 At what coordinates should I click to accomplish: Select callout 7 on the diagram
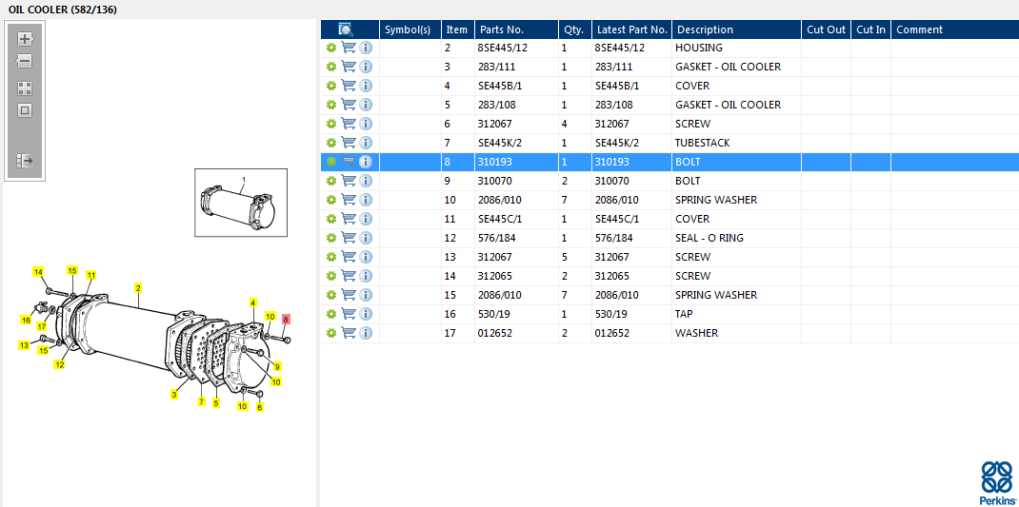(x=202, y=401)
